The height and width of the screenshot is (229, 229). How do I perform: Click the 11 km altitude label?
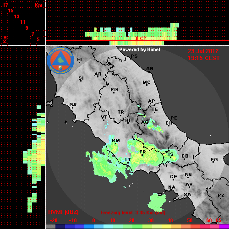pyautogui.click(x=22, y=22)
